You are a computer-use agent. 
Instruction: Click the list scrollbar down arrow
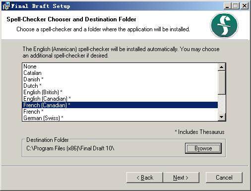(x=222, y=117)
